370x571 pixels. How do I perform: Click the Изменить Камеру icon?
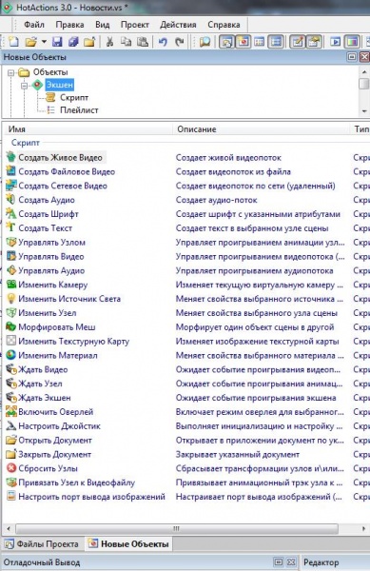[x=11, y=284]
